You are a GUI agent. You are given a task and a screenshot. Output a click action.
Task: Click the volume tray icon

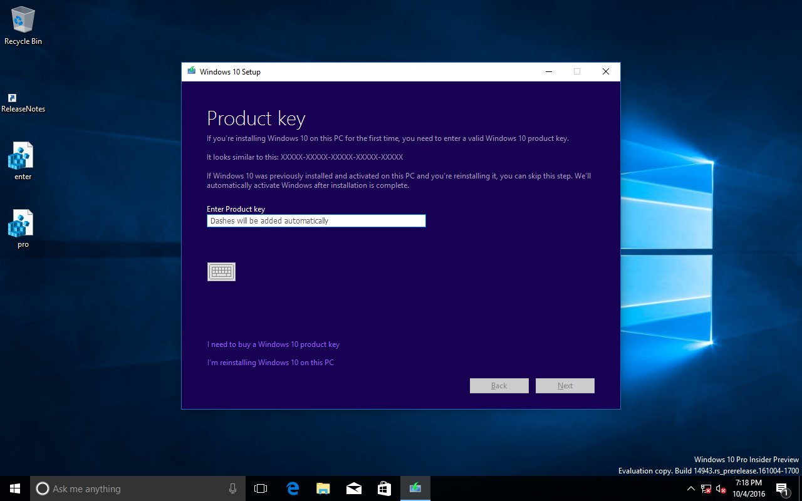point(721,488)
